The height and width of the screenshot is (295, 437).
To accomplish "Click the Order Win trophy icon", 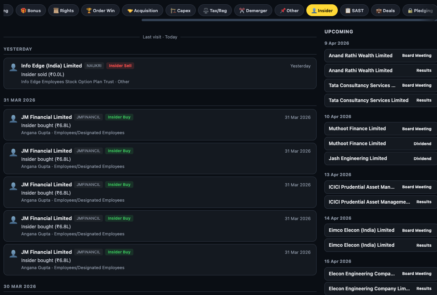I will tap(89, 10).
